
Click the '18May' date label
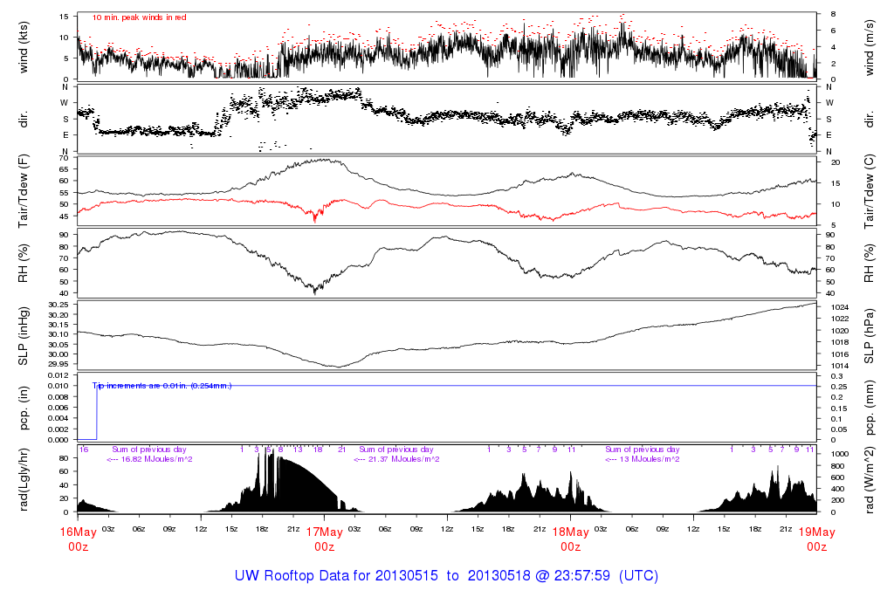571,532
